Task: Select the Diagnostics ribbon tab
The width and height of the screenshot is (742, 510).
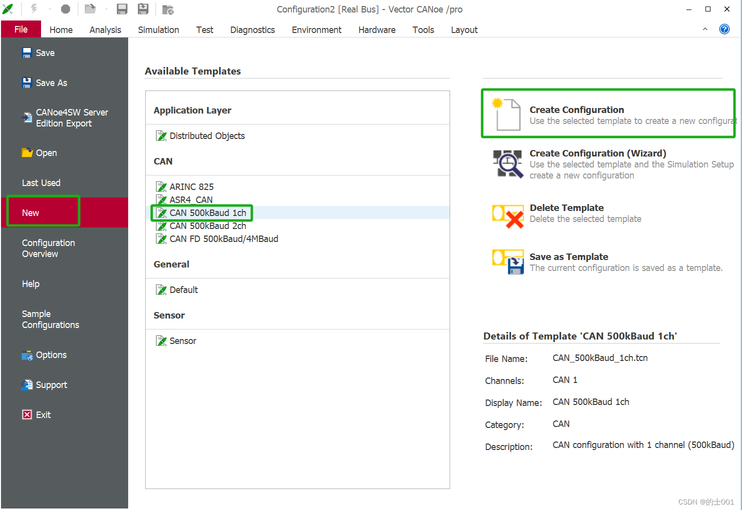Action: pos(252,30)
